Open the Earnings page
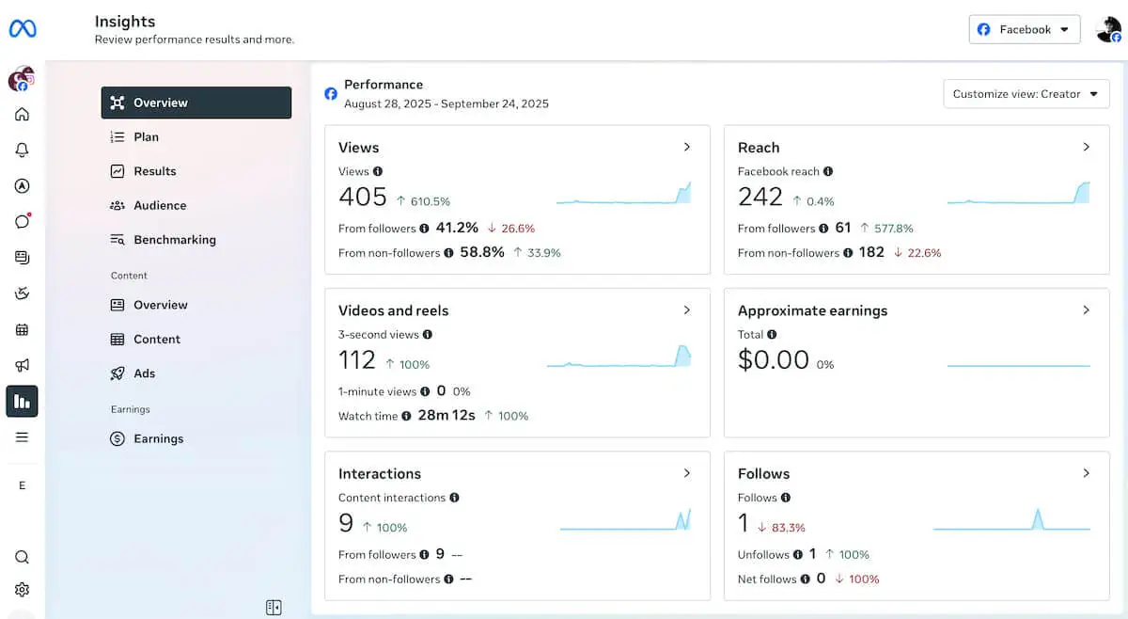 tap(157, 438)
